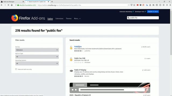
Task: Open the Add-on Type dropdown
Action: [x=37, y=57]
